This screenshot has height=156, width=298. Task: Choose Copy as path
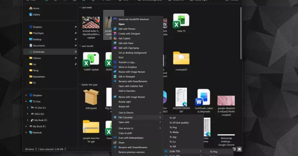pos(125,133)
